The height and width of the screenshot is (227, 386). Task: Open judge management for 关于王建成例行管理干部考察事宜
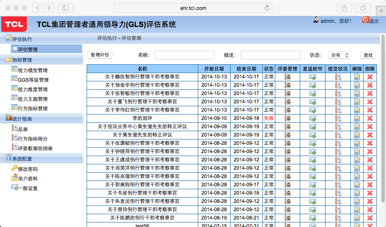pos(288,160)
